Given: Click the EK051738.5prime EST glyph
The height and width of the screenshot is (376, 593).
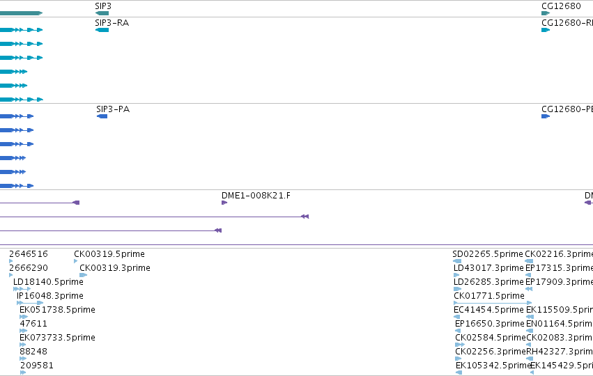Looking at the screenshot, I should click(24, 317).
